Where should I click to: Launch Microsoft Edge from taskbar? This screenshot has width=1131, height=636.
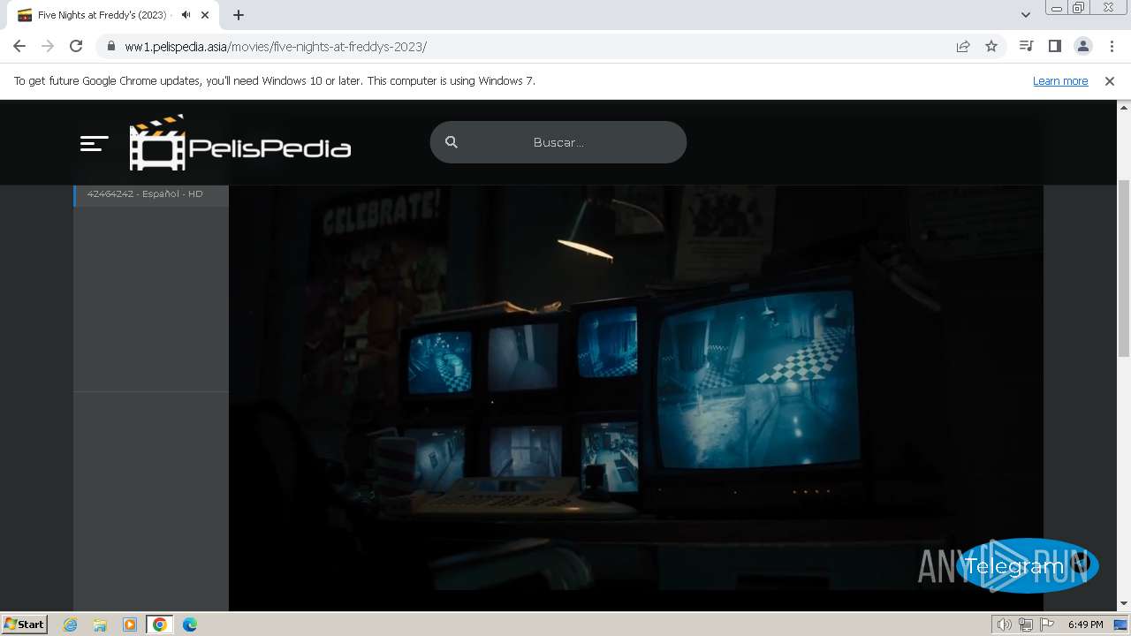(x=190, y=625)
